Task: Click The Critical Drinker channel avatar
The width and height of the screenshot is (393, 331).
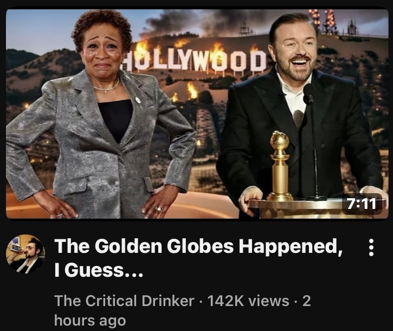Action: [x=25, y=254]
